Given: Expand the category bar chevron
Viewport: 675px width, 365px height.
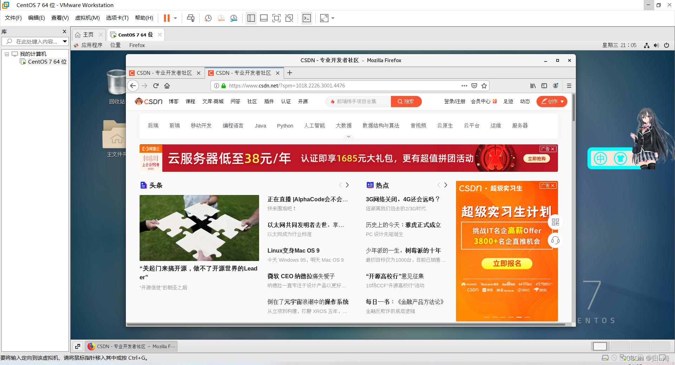Looking at the screenshot, I should [x=348, y=136].
